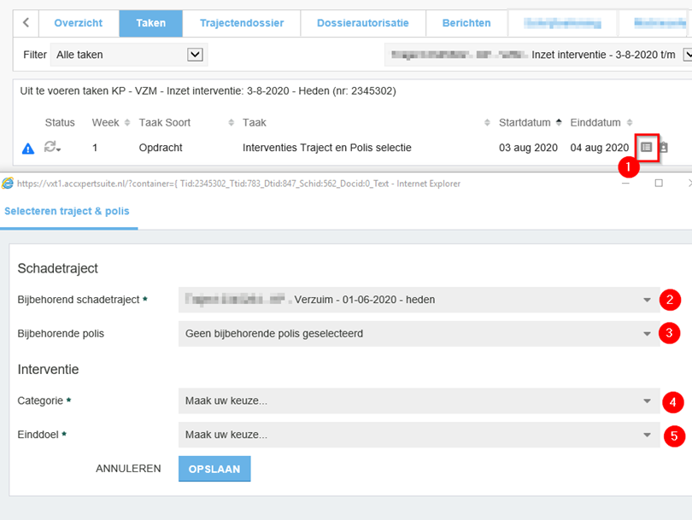This screenshot has height=520, width=692.
Task: Click the back arrow left of Overzicht
Action: click(x=26, y=23)
